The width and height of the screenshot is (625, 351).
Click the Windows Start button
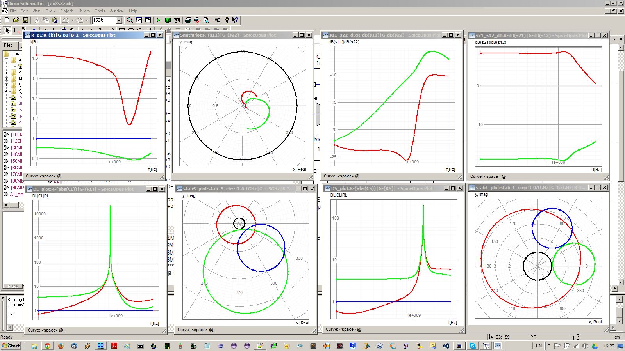[11, 346]
